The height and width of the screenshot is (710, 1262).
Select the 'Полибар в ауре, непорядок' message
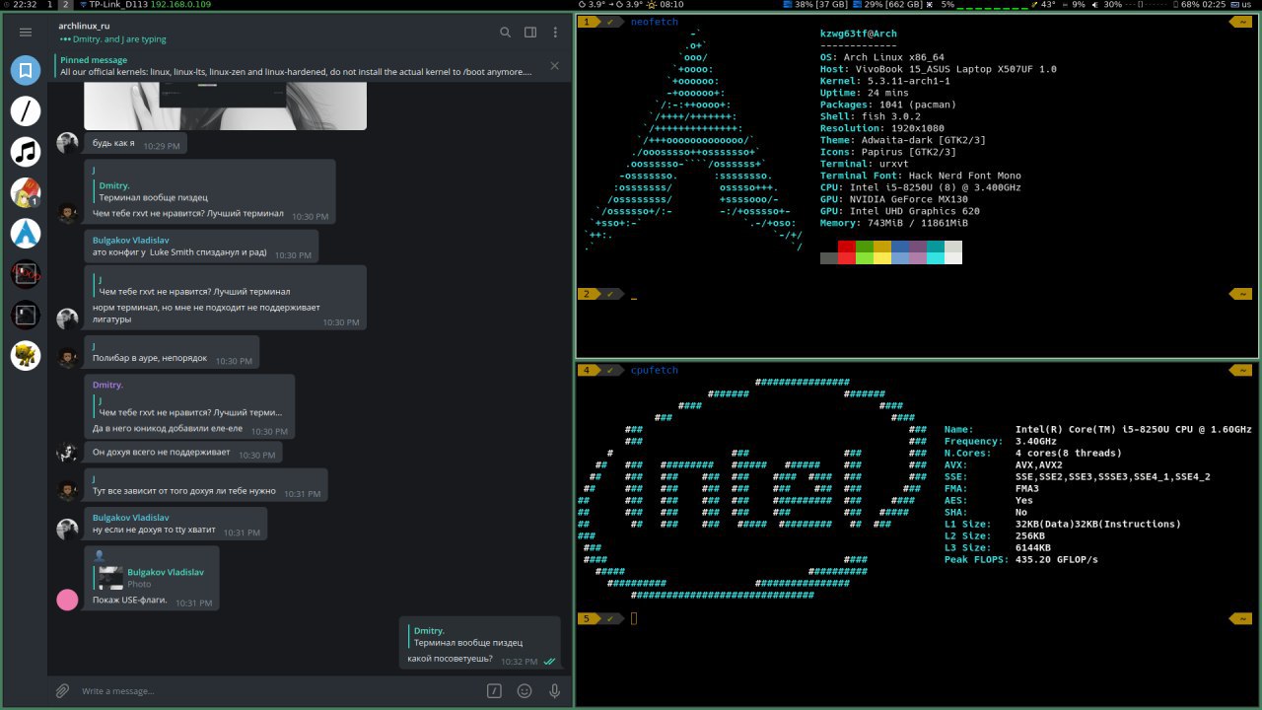pyautogui.click(x=173, y=352)
